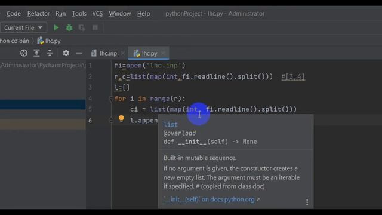
Task: Click the Administrator\PycharmProjects path in project panel
Action: pos(43,65)
